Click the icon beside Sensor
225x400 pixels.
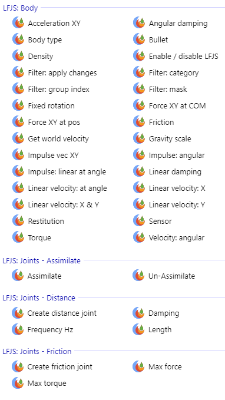pos(139,221)
